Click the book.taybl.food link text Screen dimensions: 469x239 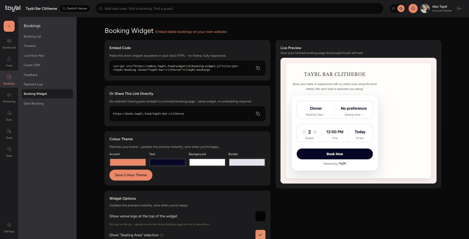point(148,114)
